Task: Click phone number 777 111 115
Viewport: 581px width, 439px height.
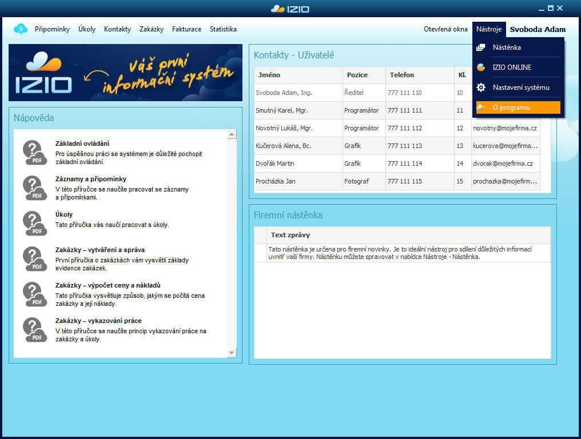Action: 405,181
